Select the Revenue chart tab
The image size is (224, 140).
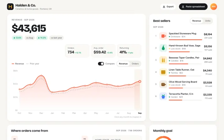click(x=123, y=64)
